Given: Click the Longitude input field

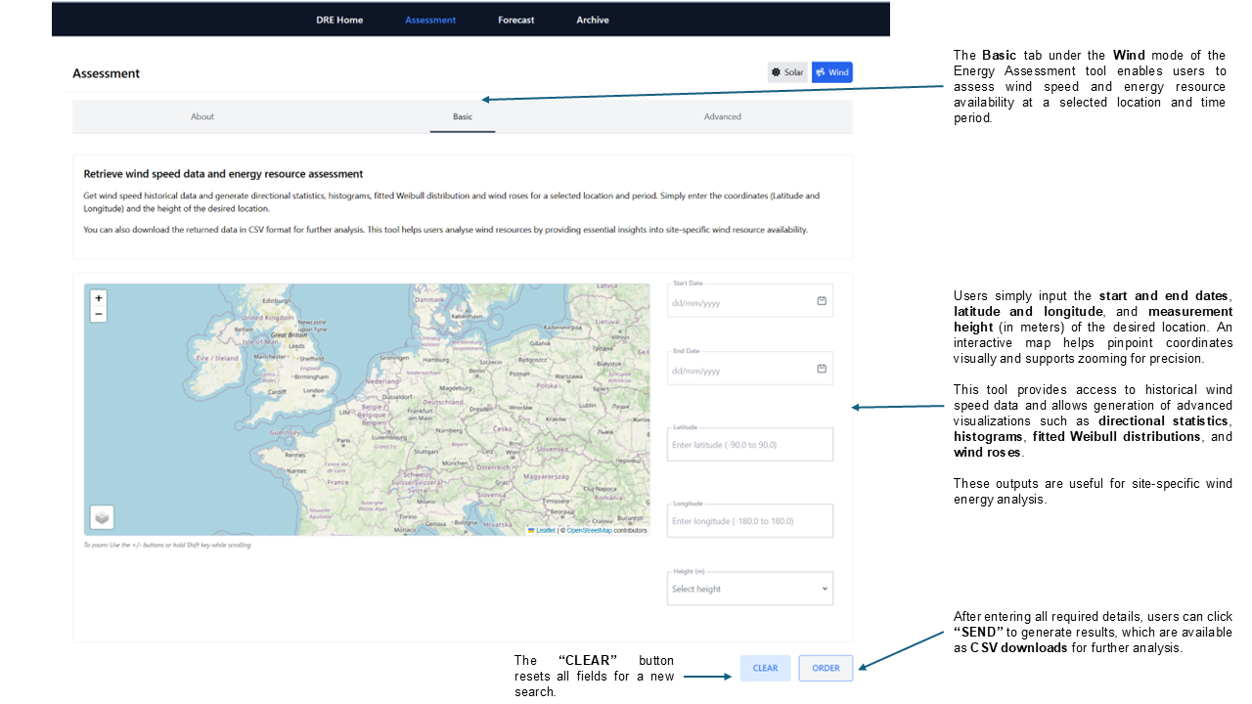Looking at the screenshot, I should coord(749,521).
